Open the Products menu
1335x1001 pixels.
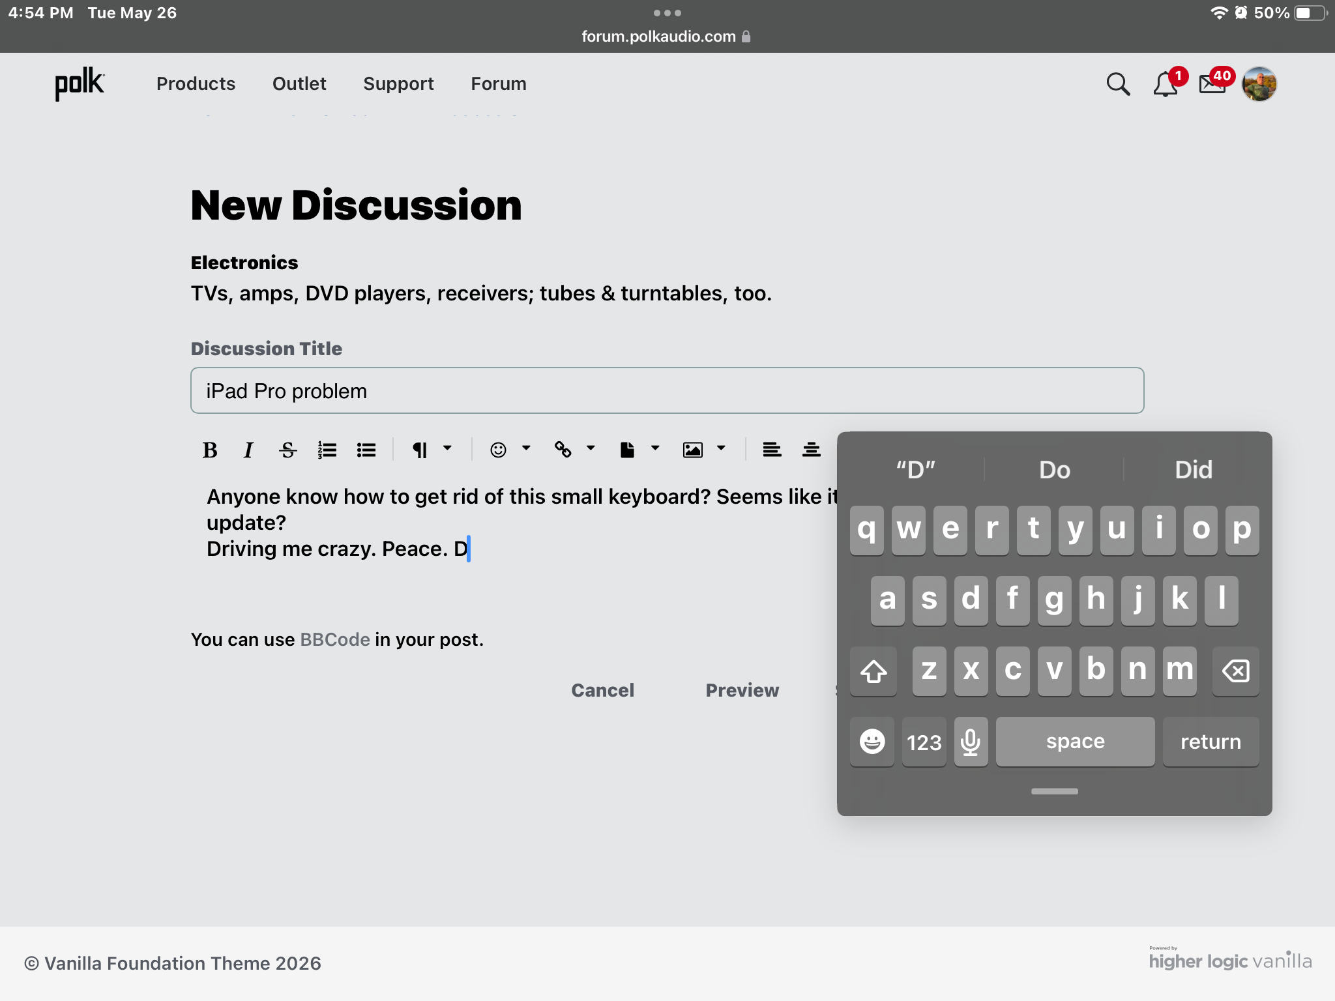click(196, 84)
